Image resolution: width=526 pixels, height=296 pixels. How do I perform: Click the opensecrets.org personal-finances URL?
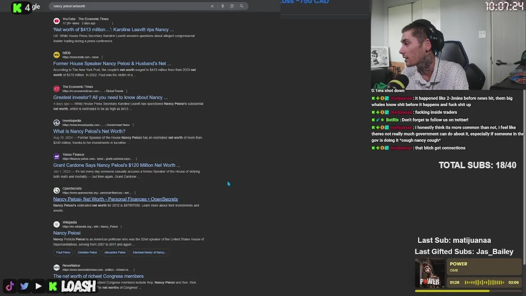[x=97, y=193]
